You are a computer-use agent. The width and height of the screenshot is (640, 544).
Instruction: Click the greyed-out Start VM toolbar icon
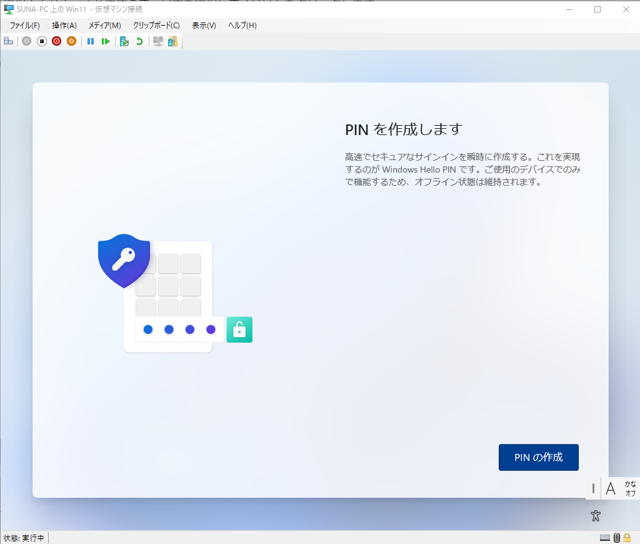[26, 41]
